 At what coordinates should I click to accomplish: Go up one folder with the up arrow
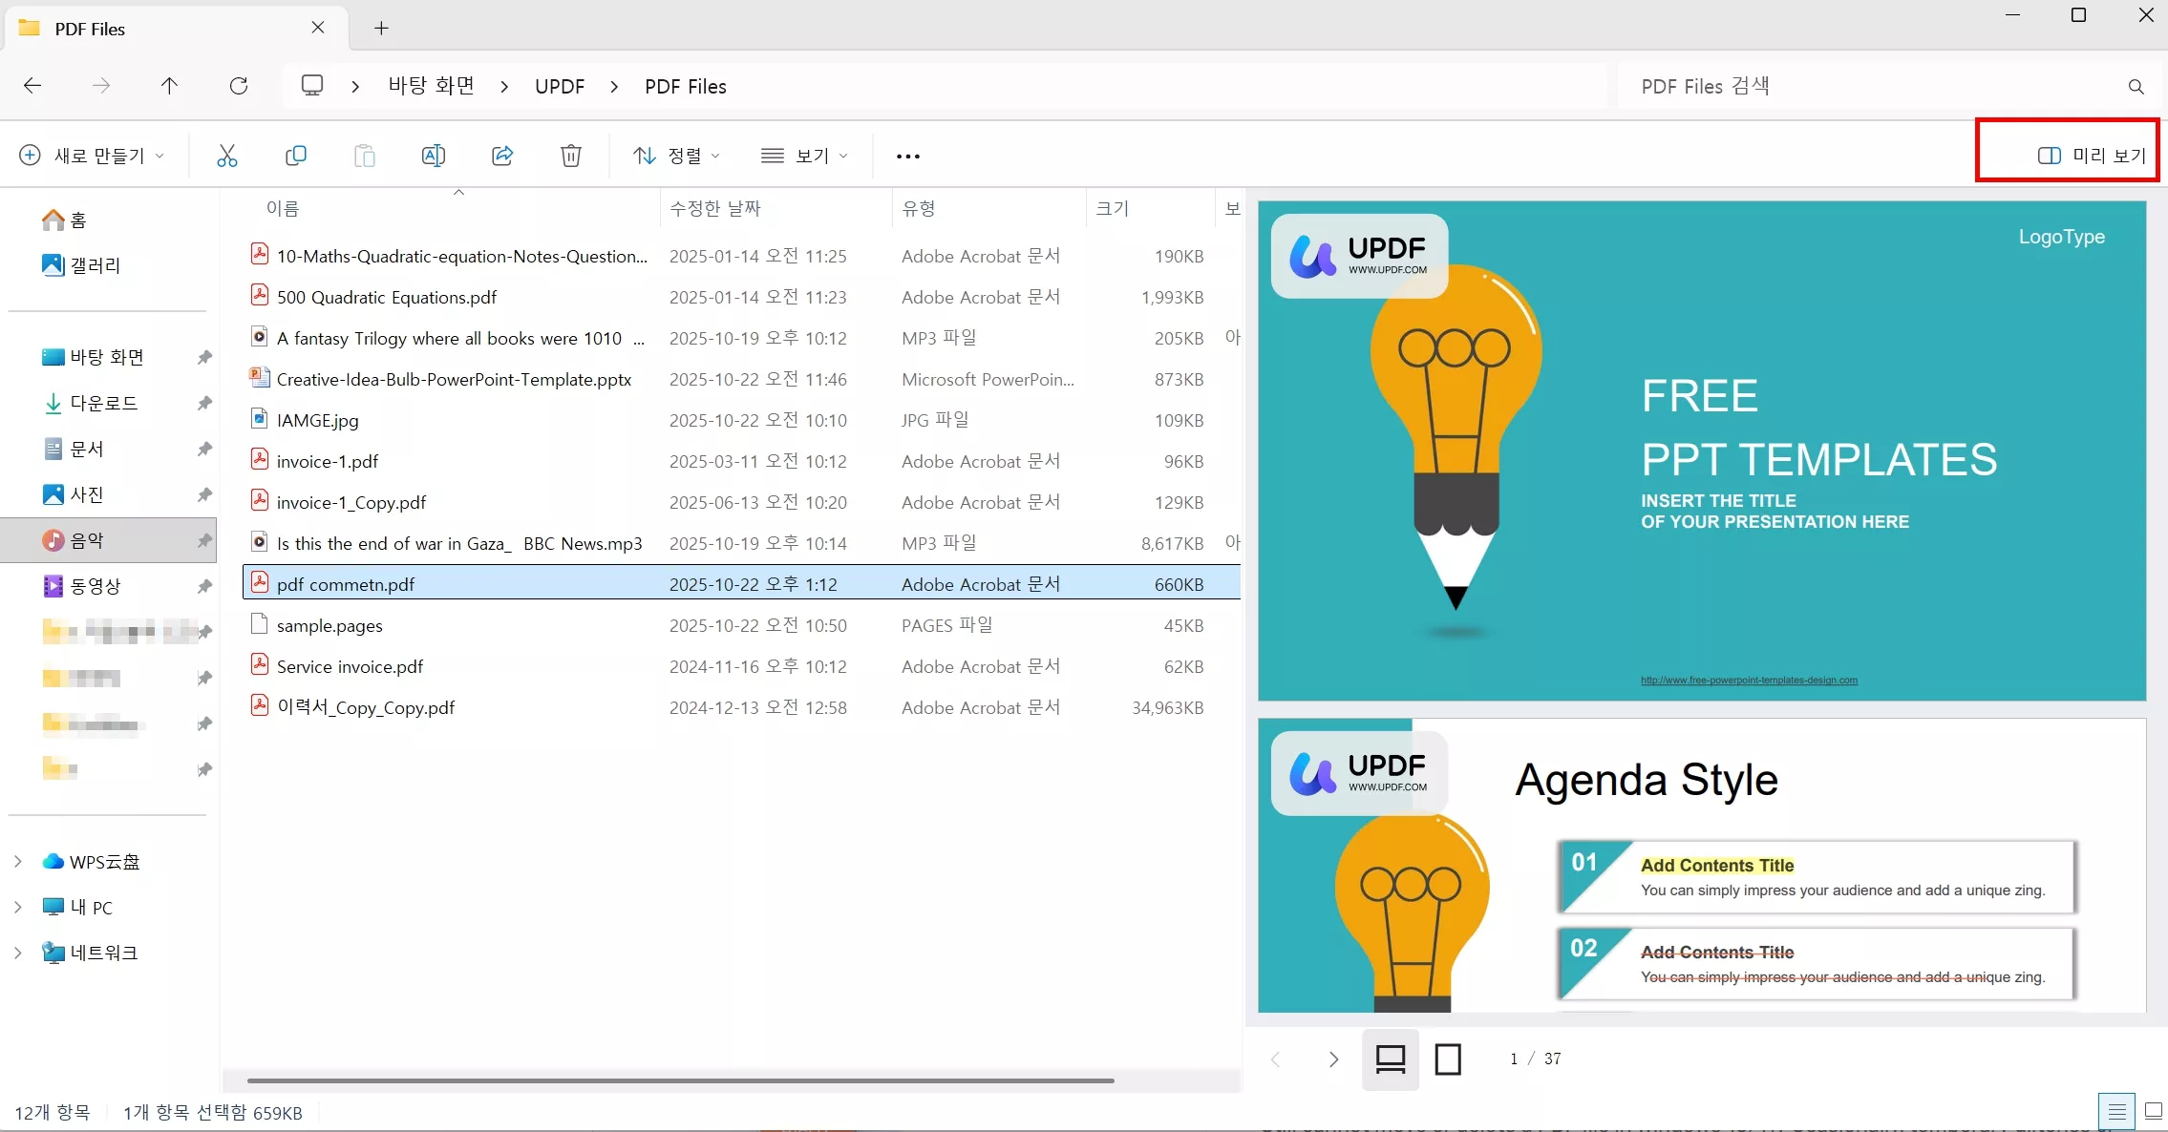pos(169,86)
